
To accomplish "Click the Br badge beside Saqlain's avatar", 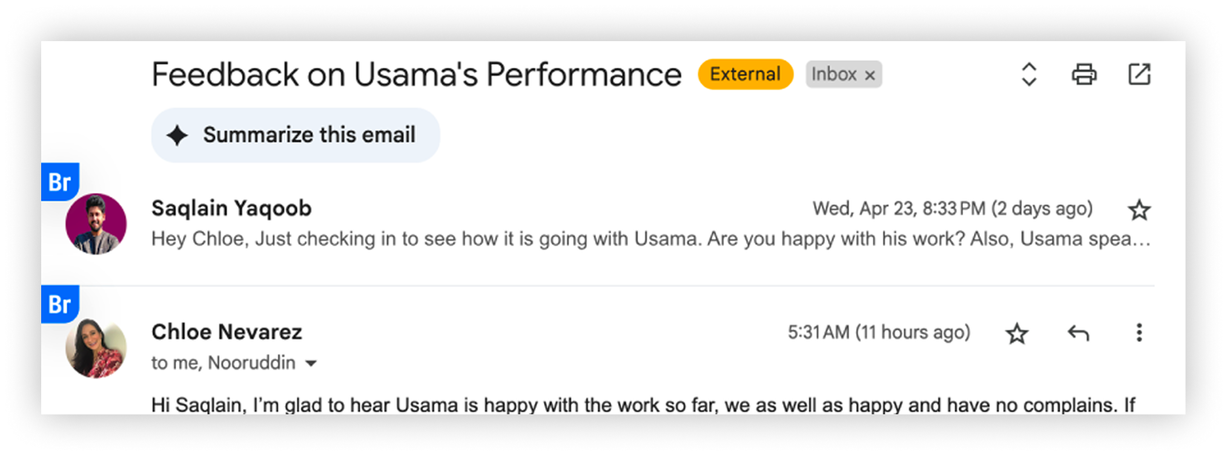I will tap(60, 181).
